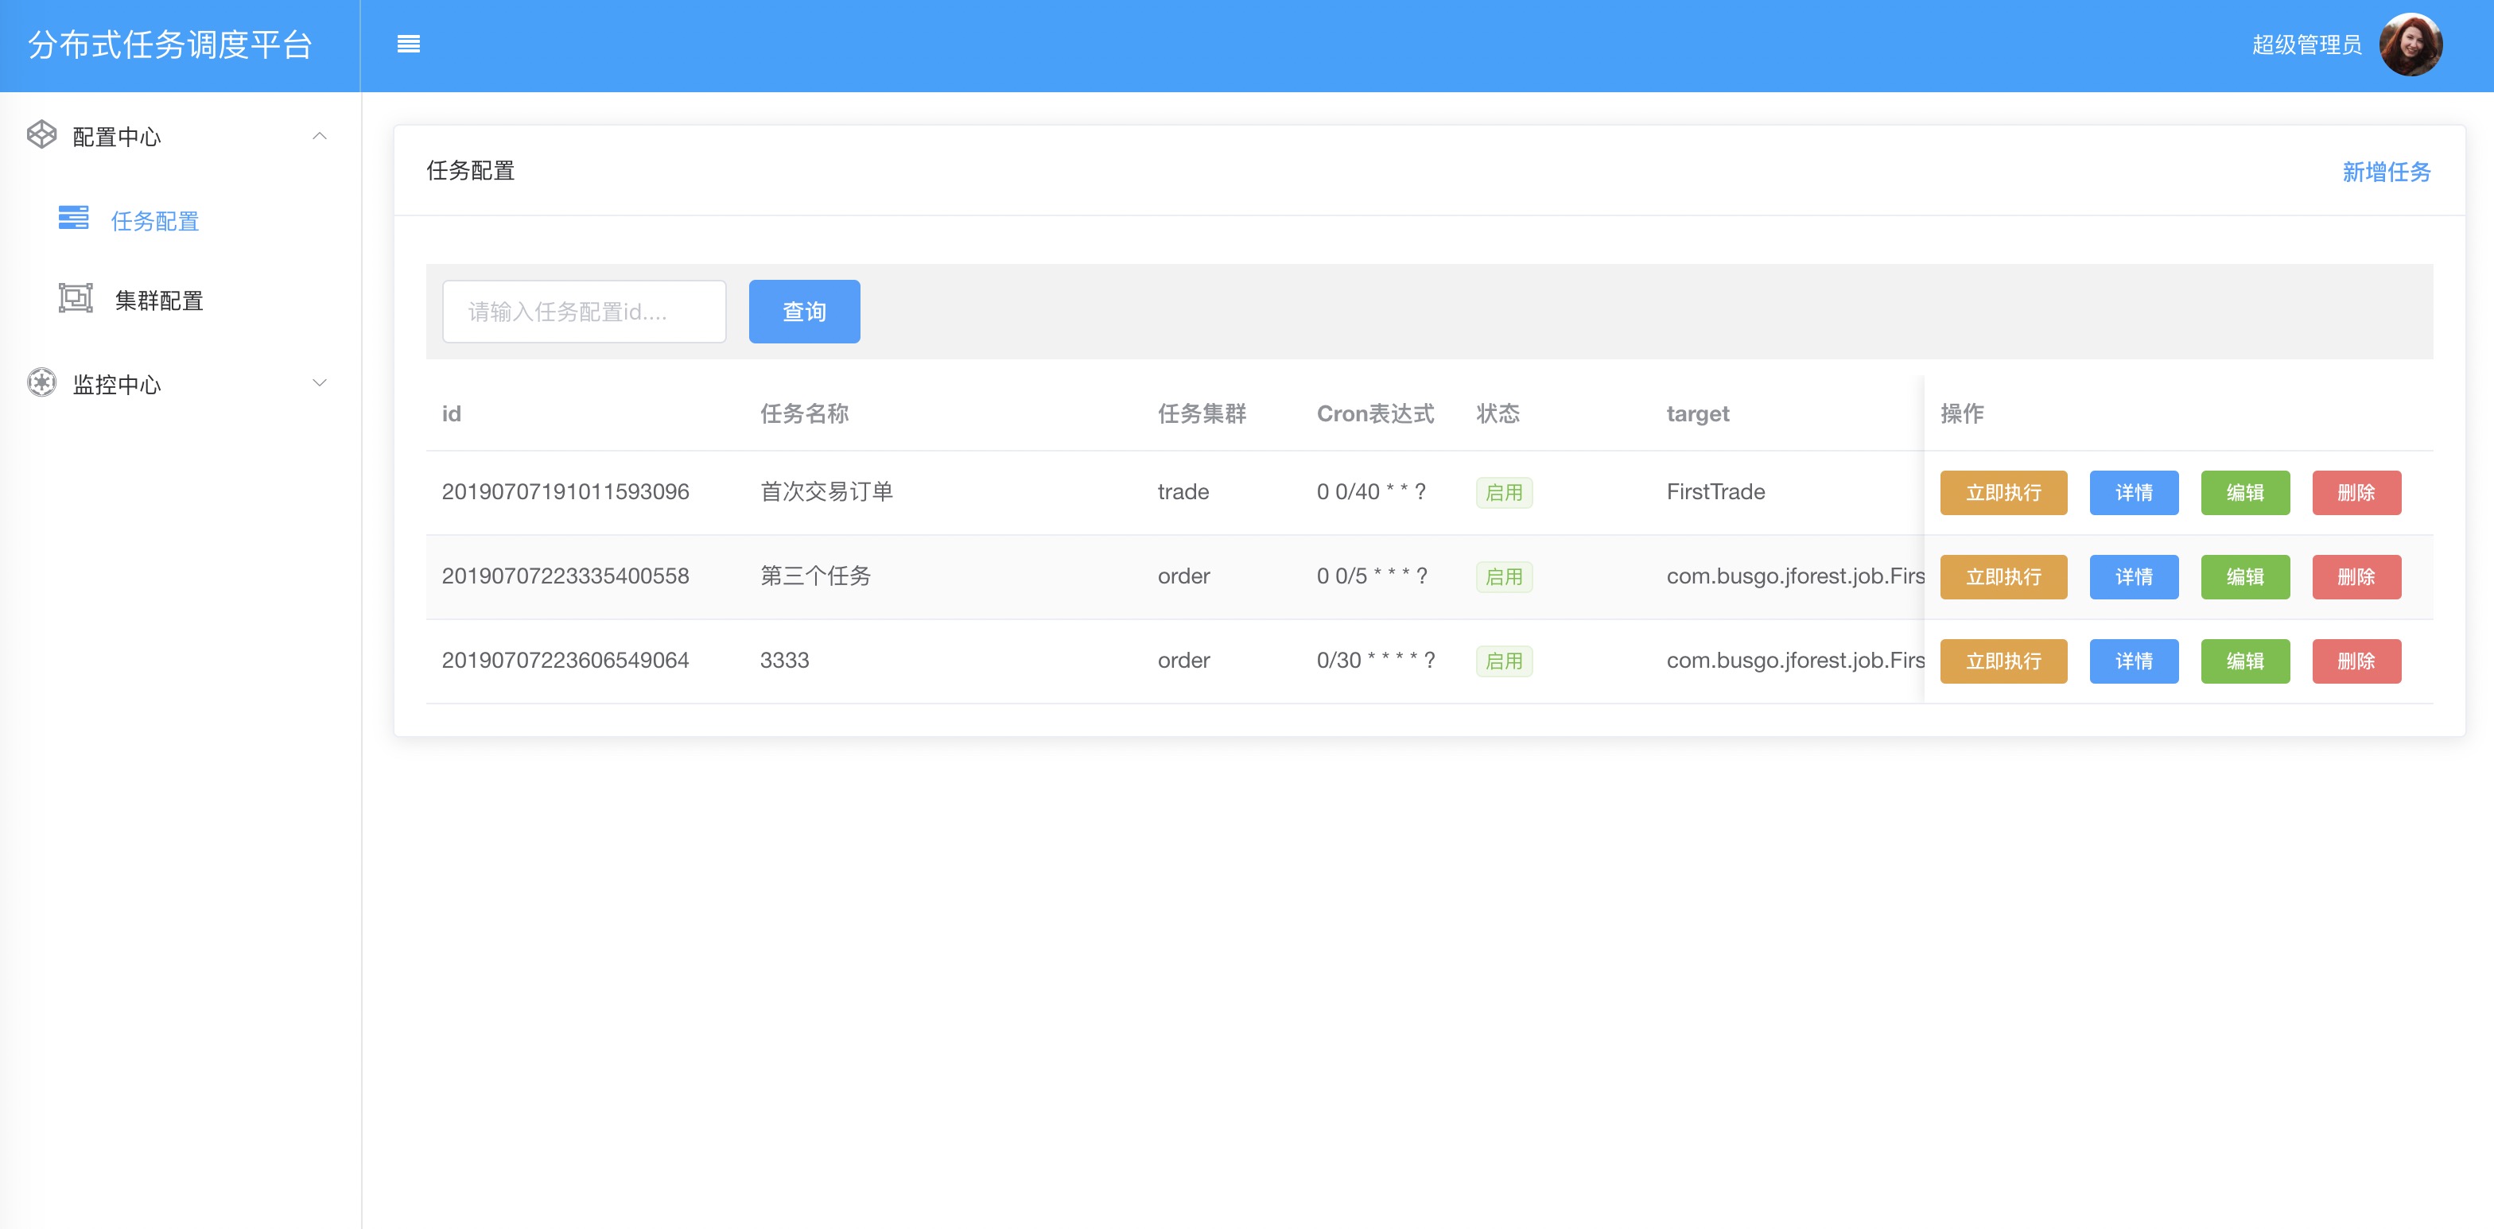Collapse the 配置中心 menu chevron
The height and width of the screenshot is (1229, 2494).
click(320, 137)
